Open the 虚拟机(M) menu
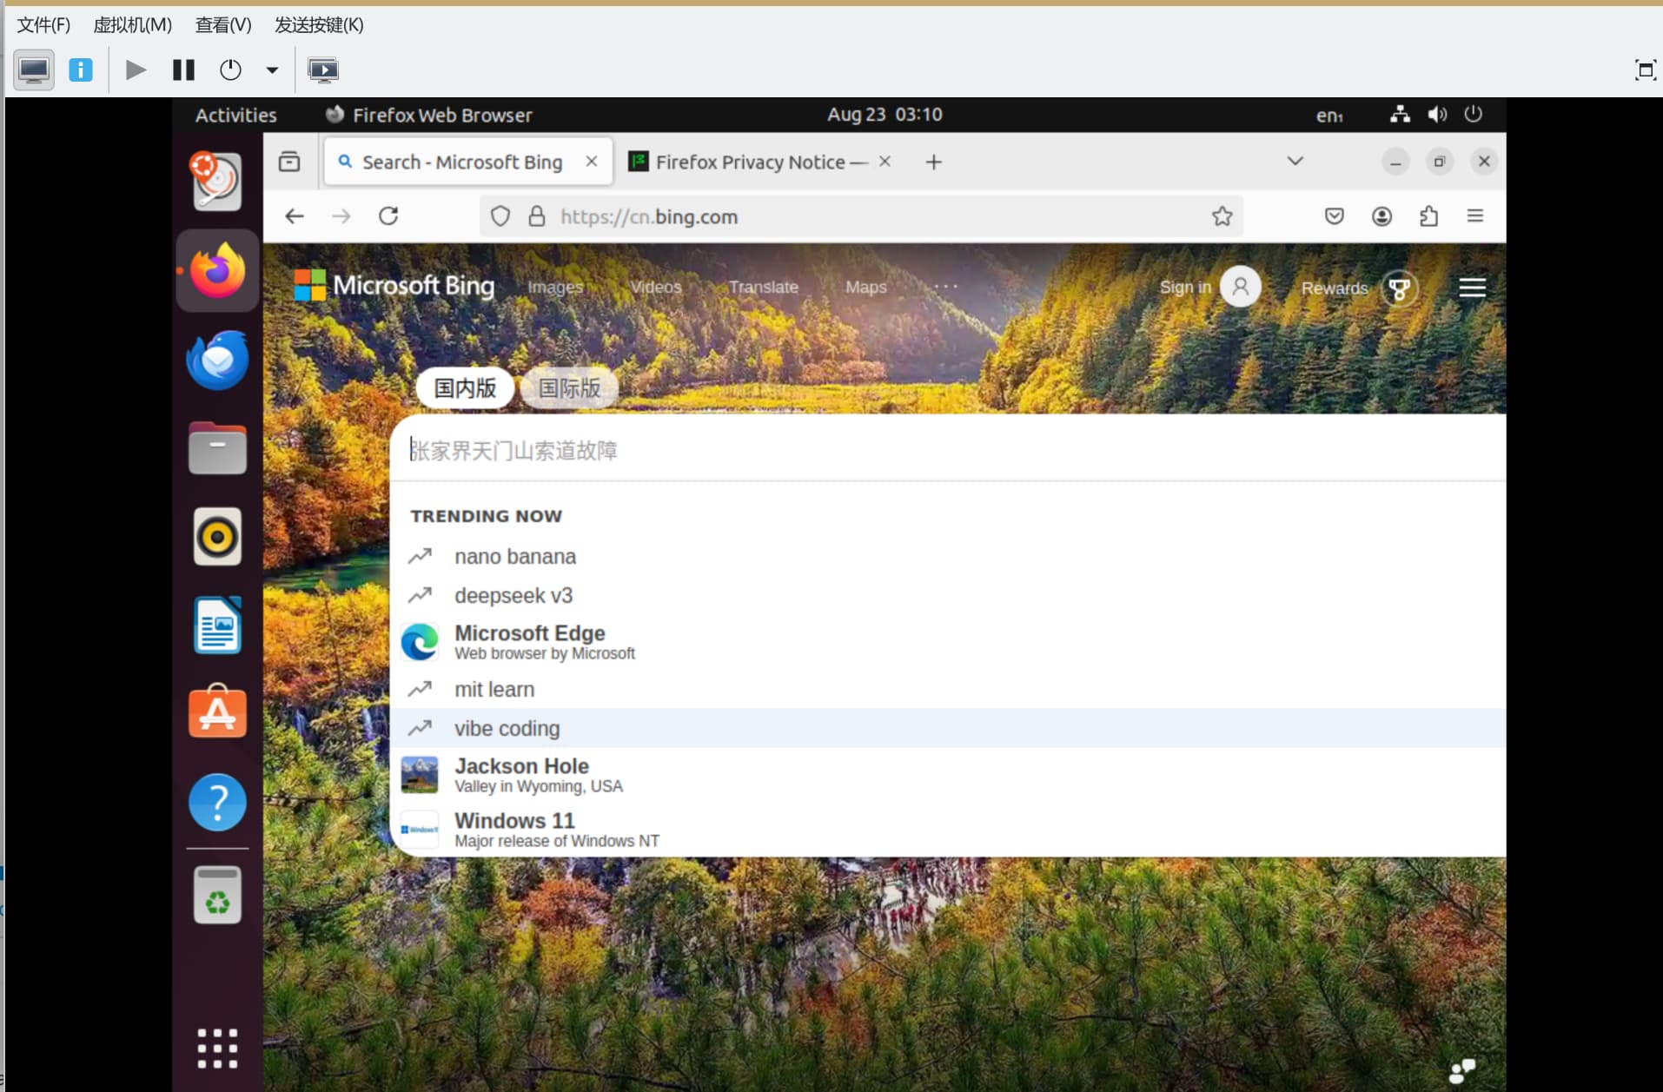This screenshot has width=1663, height=1092. click(132, 24)
